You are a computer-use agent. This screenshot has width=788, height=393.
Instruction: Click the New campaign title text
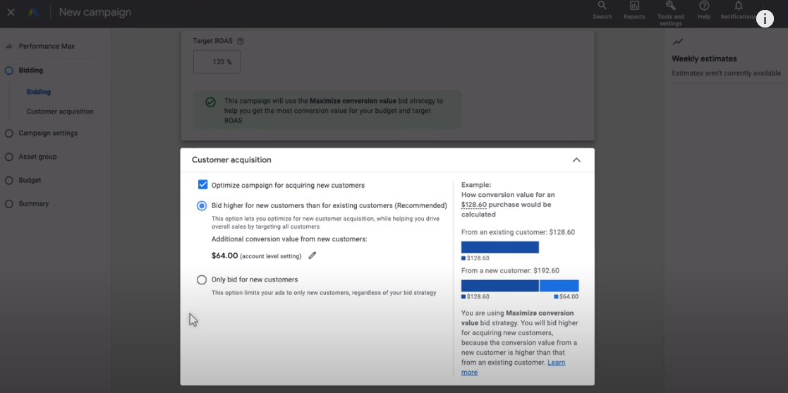pyautogui.click(x=95, y=12)
